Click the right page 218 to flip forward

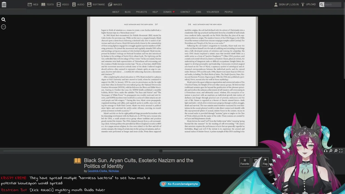214,81
